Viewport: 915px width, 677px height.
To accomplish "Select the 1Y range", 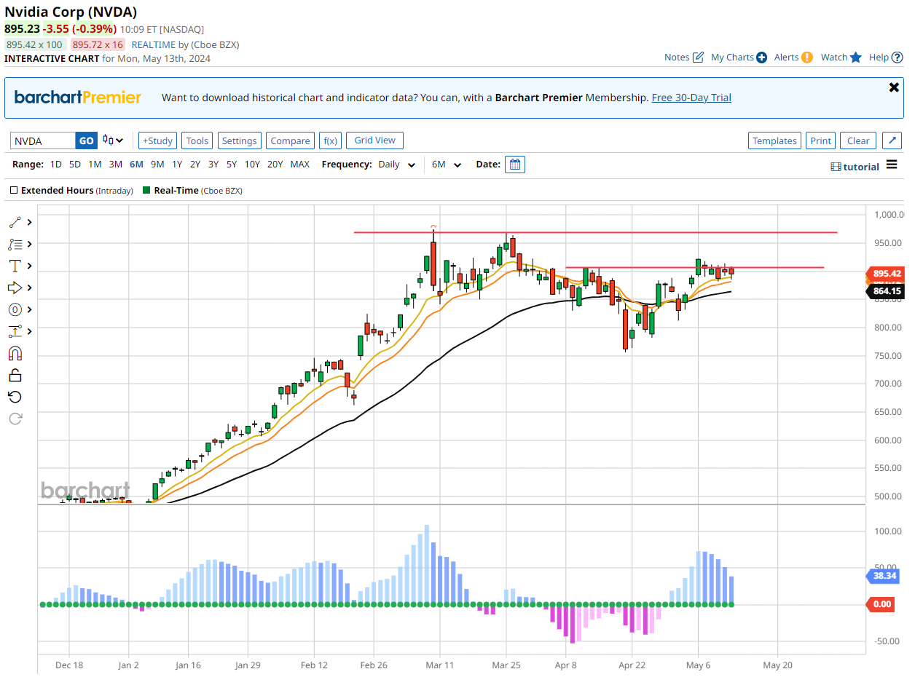I will pos(177,165).
